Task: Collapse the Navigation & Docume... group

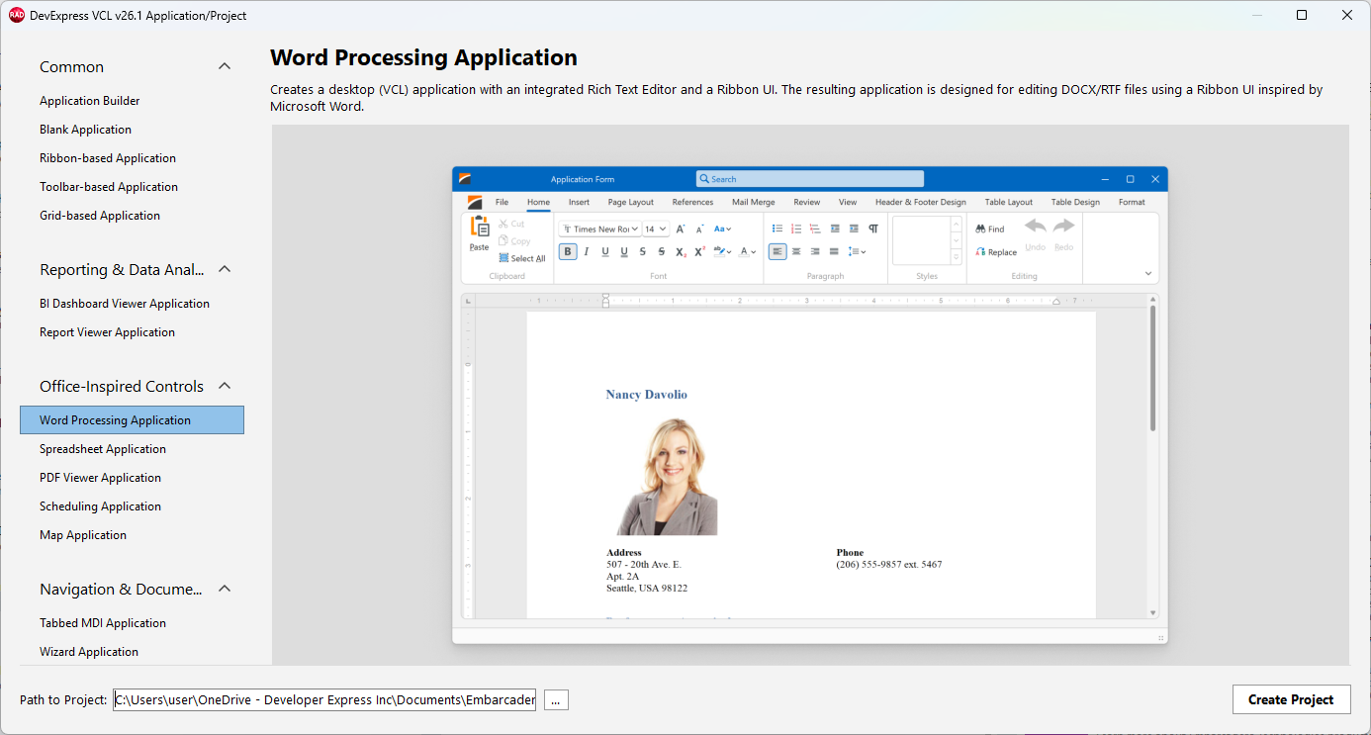Action: coord(225,589)
